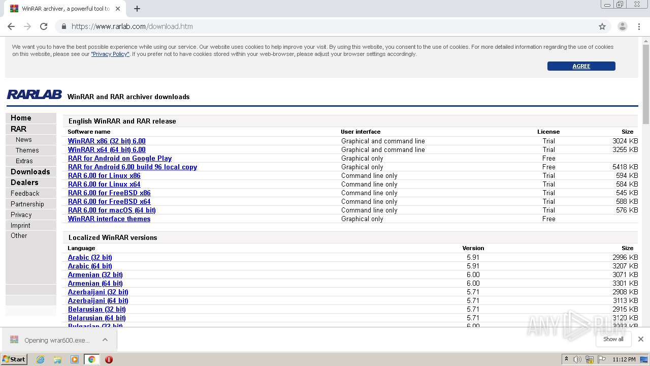The height and width of the screenshot is (366, 650).
Task: Download WinRAR x86 (32 bit) 6.00
Action: [107, 141]
